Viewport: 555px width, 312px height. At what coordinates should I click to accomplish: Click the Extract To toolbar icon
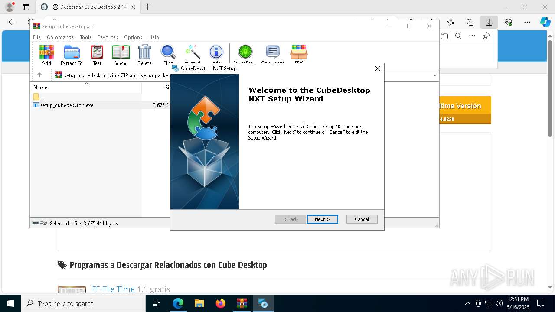72,55
